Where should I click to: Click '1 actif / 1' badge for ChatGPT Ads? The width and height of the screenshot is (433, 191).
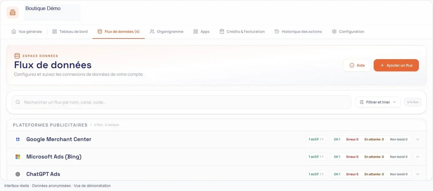(x=316, y=174)
